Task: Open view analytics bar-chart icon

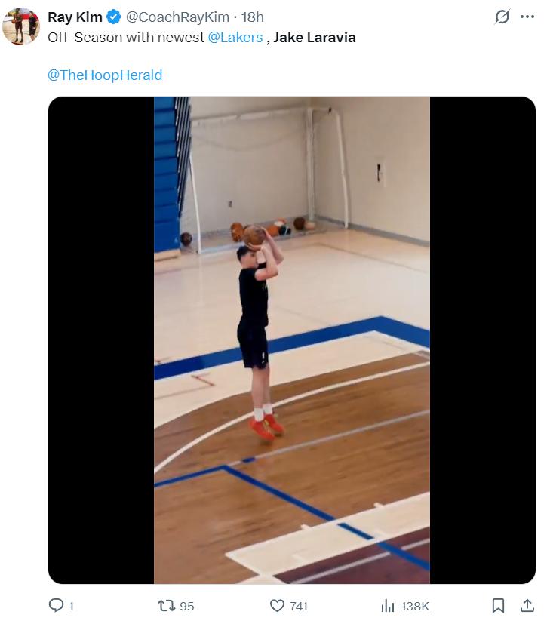Action: pyautogui.click(x=388, y=605)
